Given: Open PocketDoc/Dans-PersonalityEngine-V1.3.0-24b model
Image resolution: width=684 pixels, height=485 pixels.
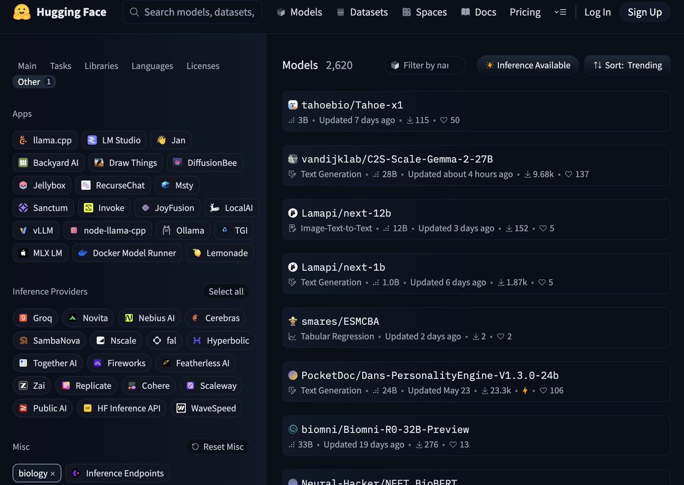Looking at the screenshot, I should 476,383.
